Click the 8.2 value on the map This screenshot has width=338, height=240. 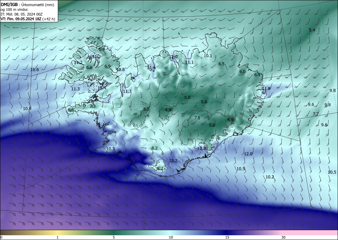click(154, 148)
